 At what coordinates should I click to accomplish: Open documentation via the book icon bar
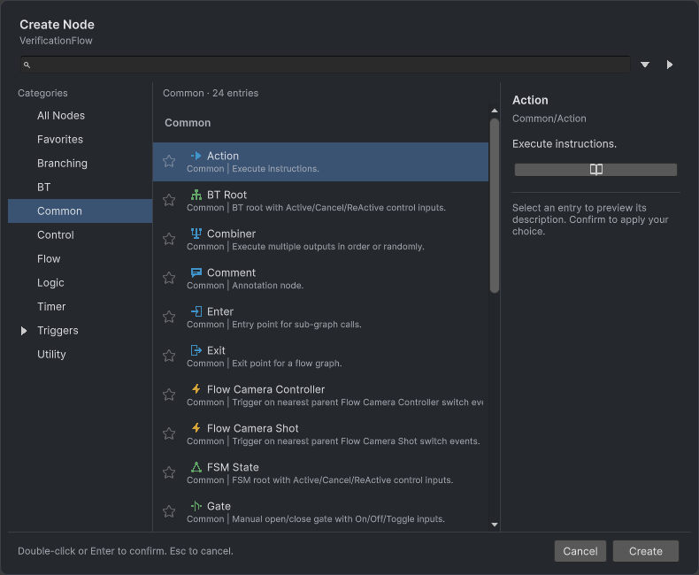pos(595,169)
